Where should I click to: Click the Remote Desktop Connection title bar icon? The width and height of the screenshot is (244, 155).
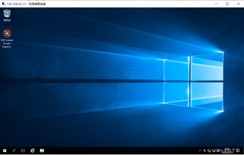4,4
